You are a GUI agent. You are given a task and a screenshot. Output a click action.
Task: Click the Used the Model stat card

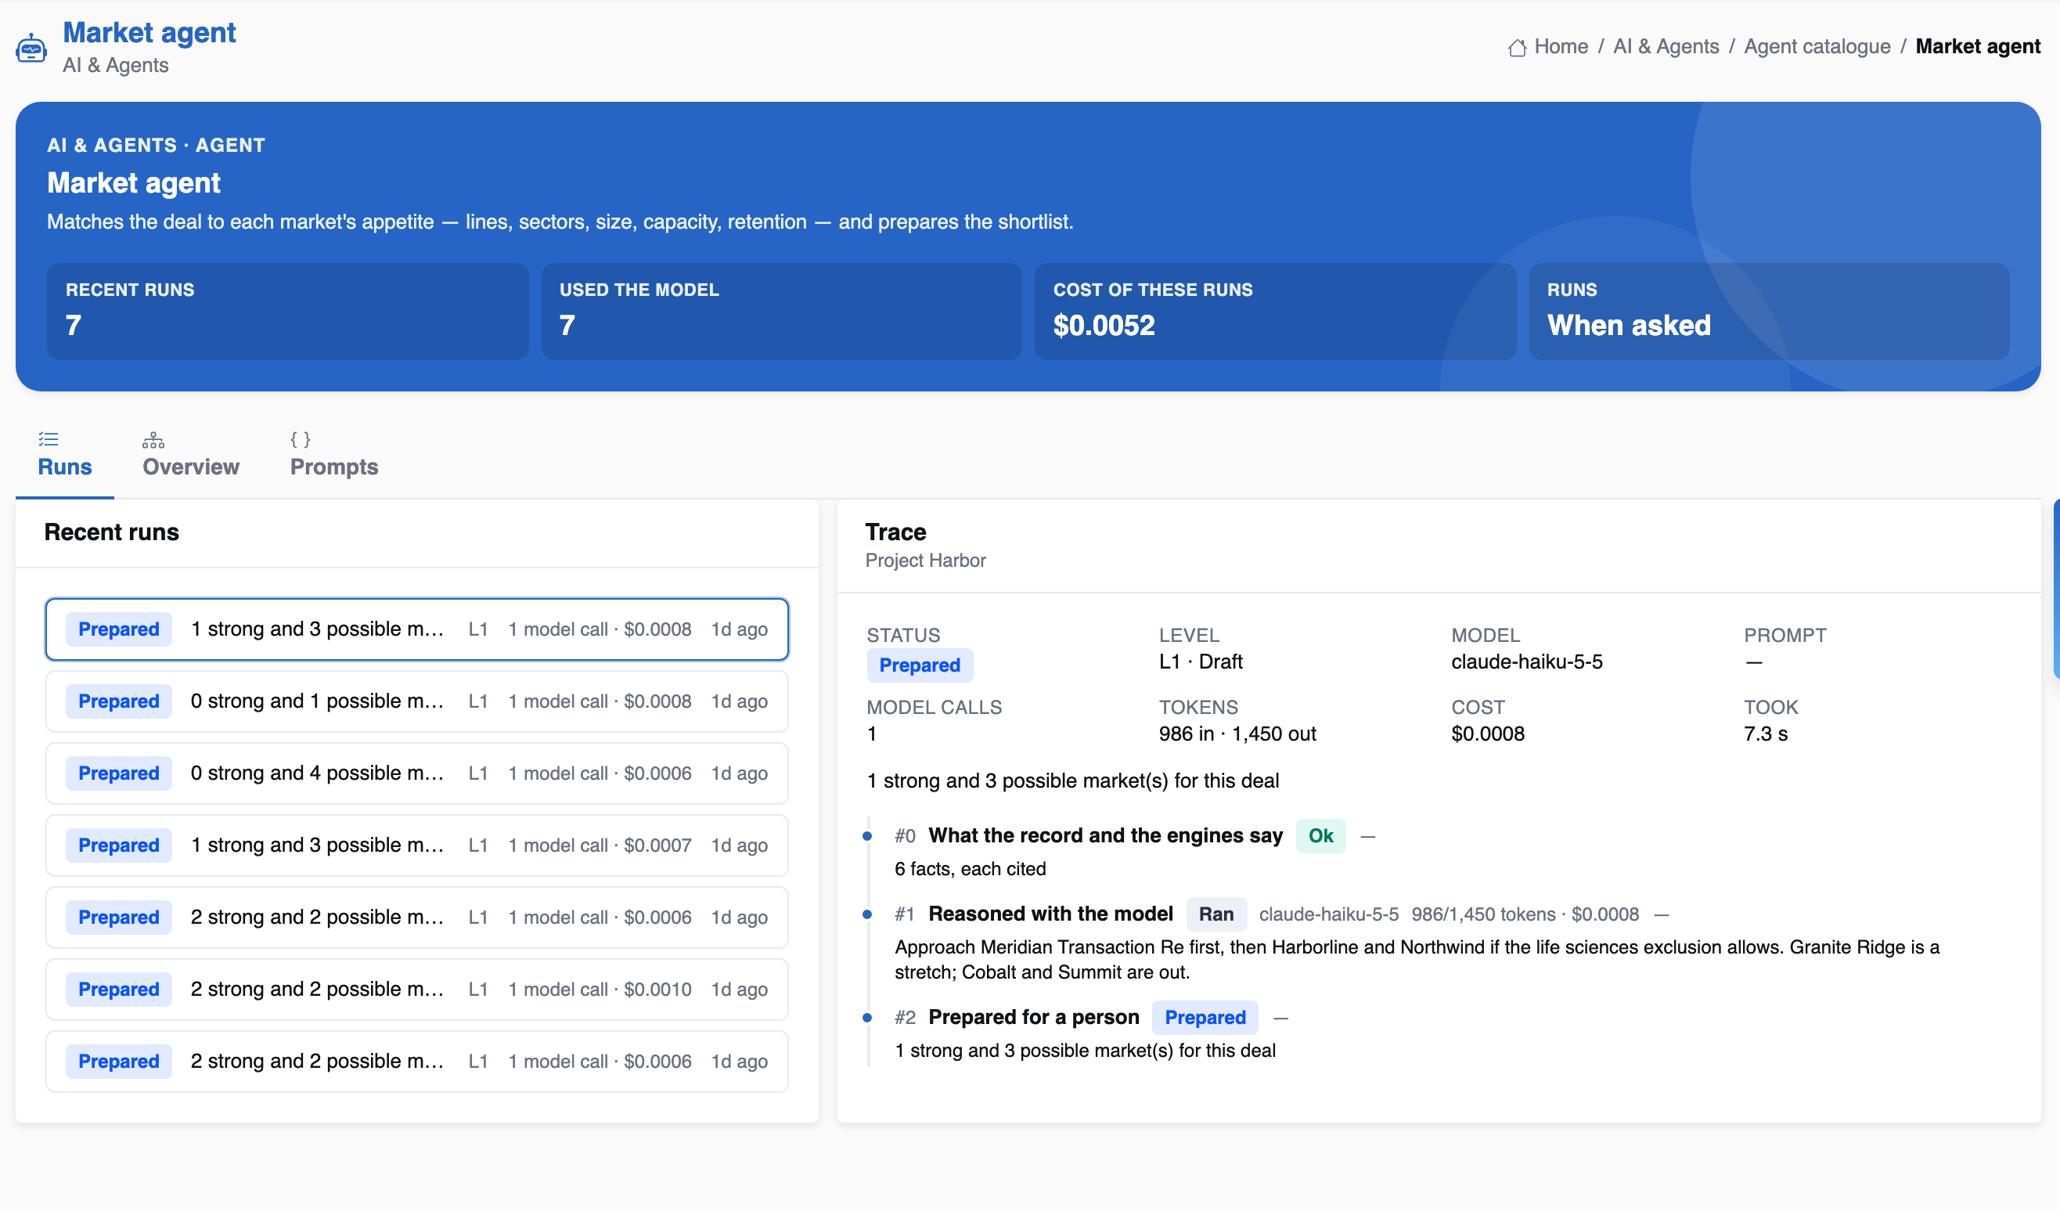[782, 311]
